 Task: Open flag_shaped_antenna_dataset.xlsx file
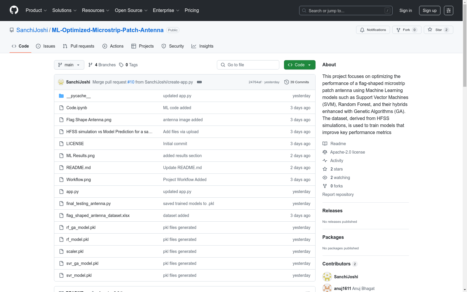point(98,215)
